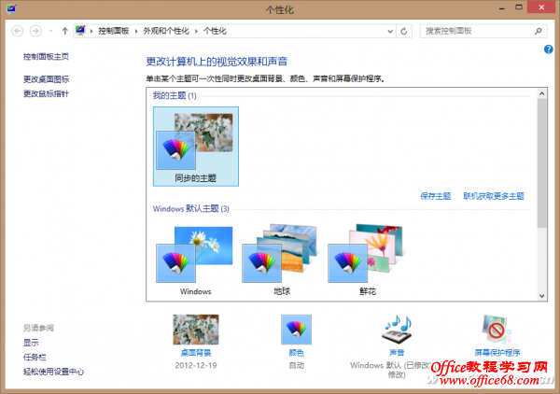560x394 pixels.
Task: Click 联机获取更多主题 link
Action: tap(494, 196)
